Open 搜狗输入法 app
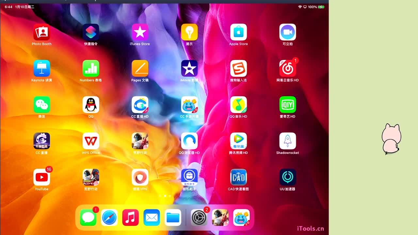The width and height of the screenshot is (418, 235). click(238, 68)
